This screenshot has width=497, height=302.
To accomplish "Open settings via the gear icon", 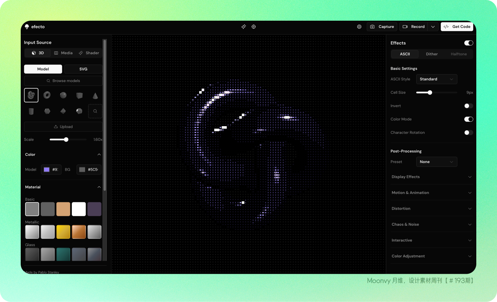I will (x=359, y=27).
